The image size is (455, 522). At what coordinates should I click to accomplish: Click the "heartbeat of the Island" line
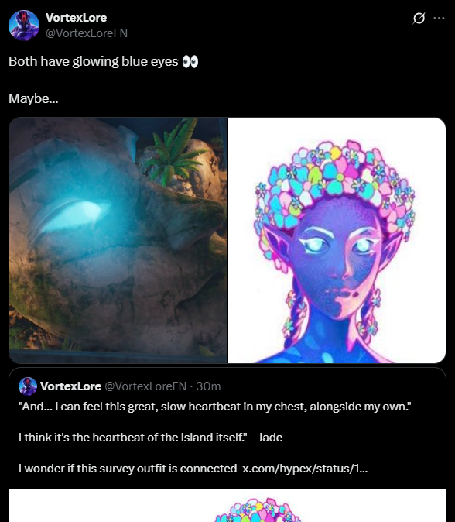click(x=151, y=437)
